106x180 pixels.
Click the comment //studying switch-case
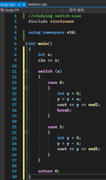point(55,16)
